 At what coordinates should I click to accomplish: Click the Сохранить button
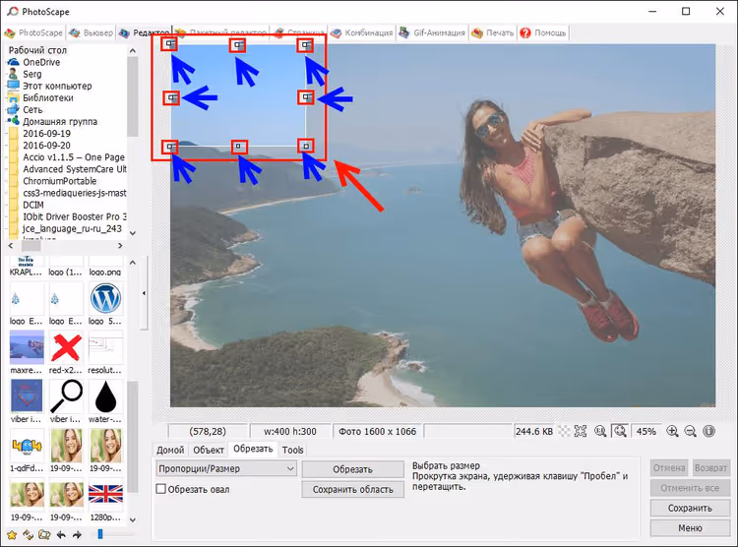pyautogui.click(x=690, y=508)
